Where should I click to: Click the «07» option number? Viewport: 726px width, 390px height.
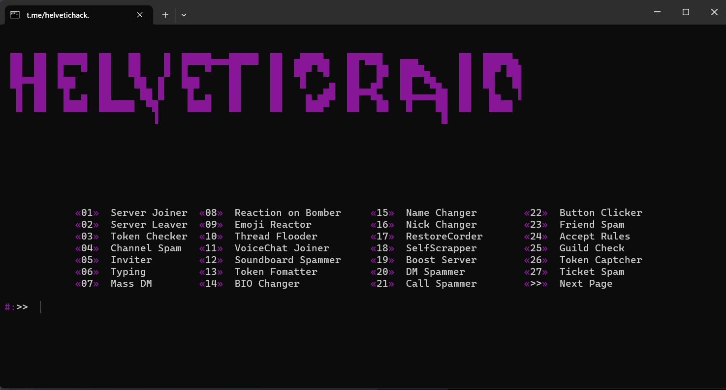pyautogui.click(x=87, y=284)
